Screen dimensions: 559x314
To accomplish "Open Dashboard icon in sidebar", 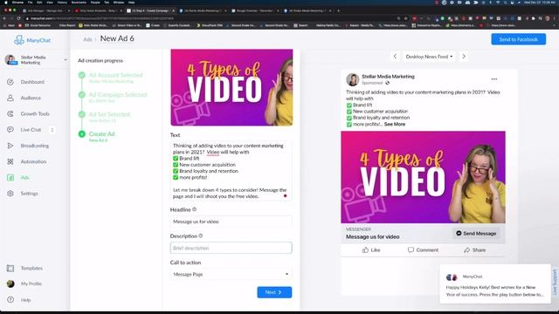I will (10, 82).
